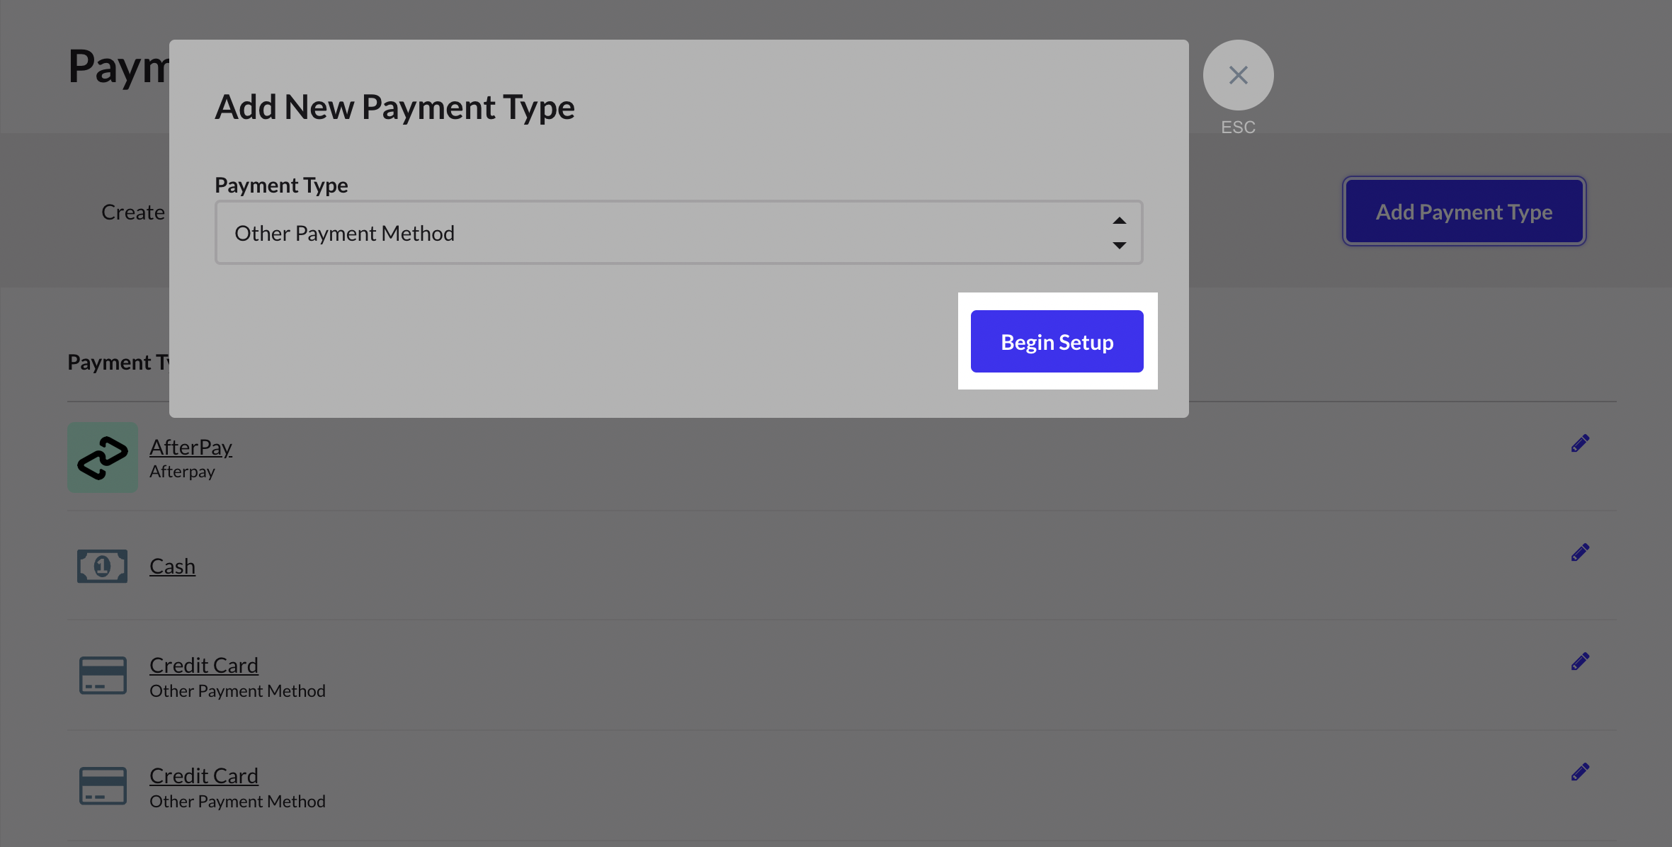
Task: Open the AfterPay link
Action: point(190,448)
